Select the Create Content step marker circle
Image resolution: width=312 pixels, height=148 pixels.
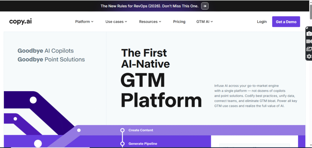coord(122,130)
